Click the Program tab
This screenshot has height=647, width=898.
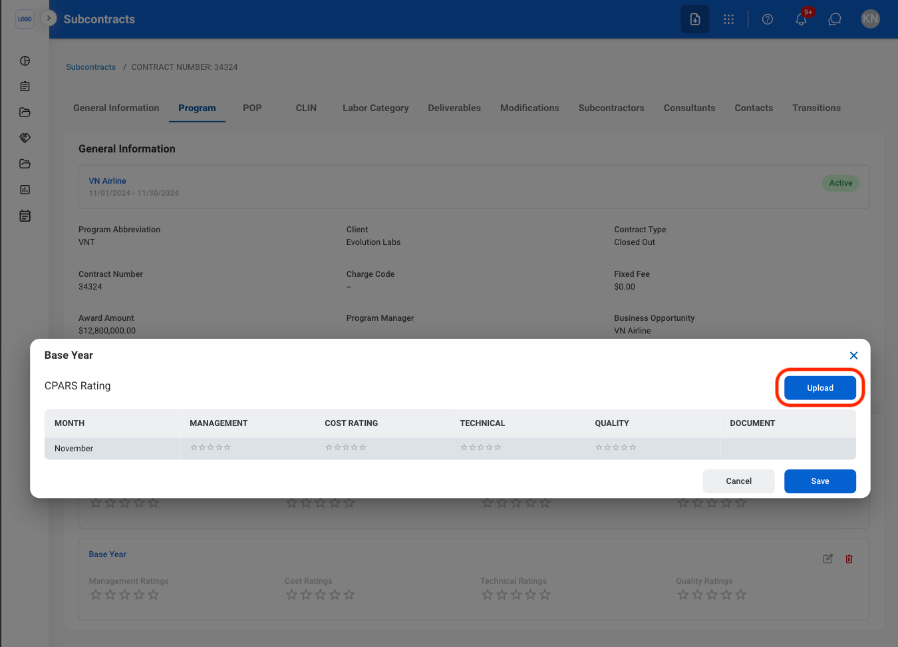coord(197,108)
